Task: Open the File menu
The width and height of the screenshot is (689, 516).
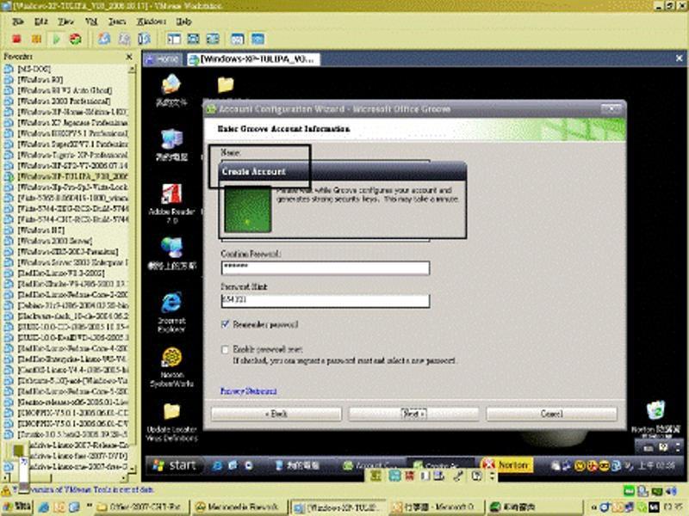Action: 18,21
